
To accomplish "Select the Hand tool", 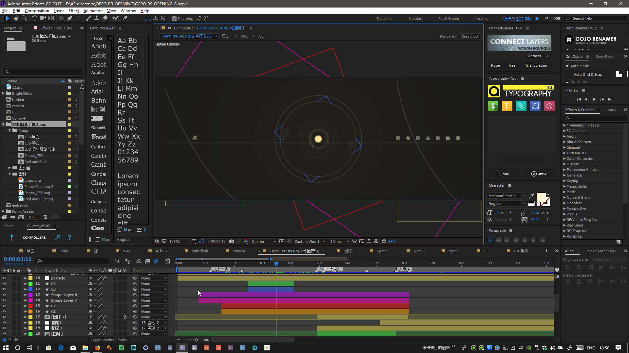I will tap(16, 18).
